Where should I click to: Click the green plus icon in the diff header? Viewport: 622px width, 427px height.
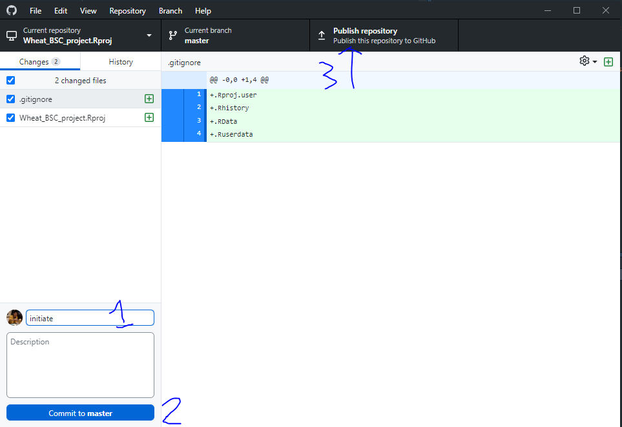pos(608,62)
